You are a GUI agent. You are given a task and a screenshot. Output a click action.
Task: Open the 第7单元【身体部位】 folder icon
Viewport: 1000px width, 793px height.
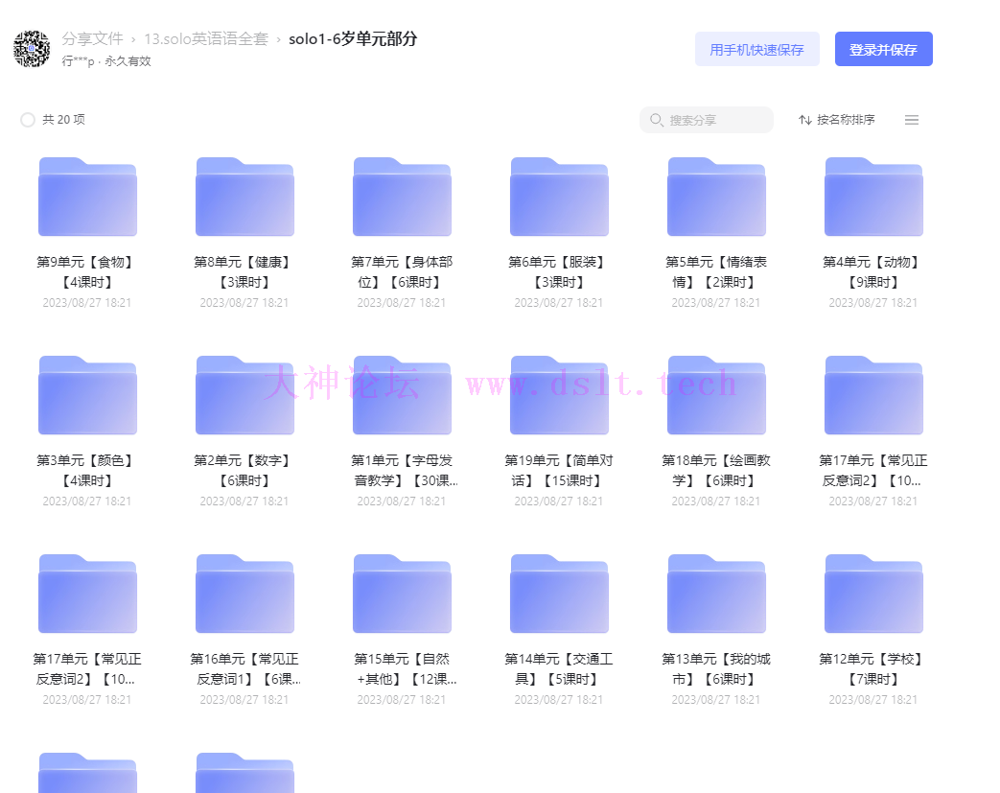point(402,198)
